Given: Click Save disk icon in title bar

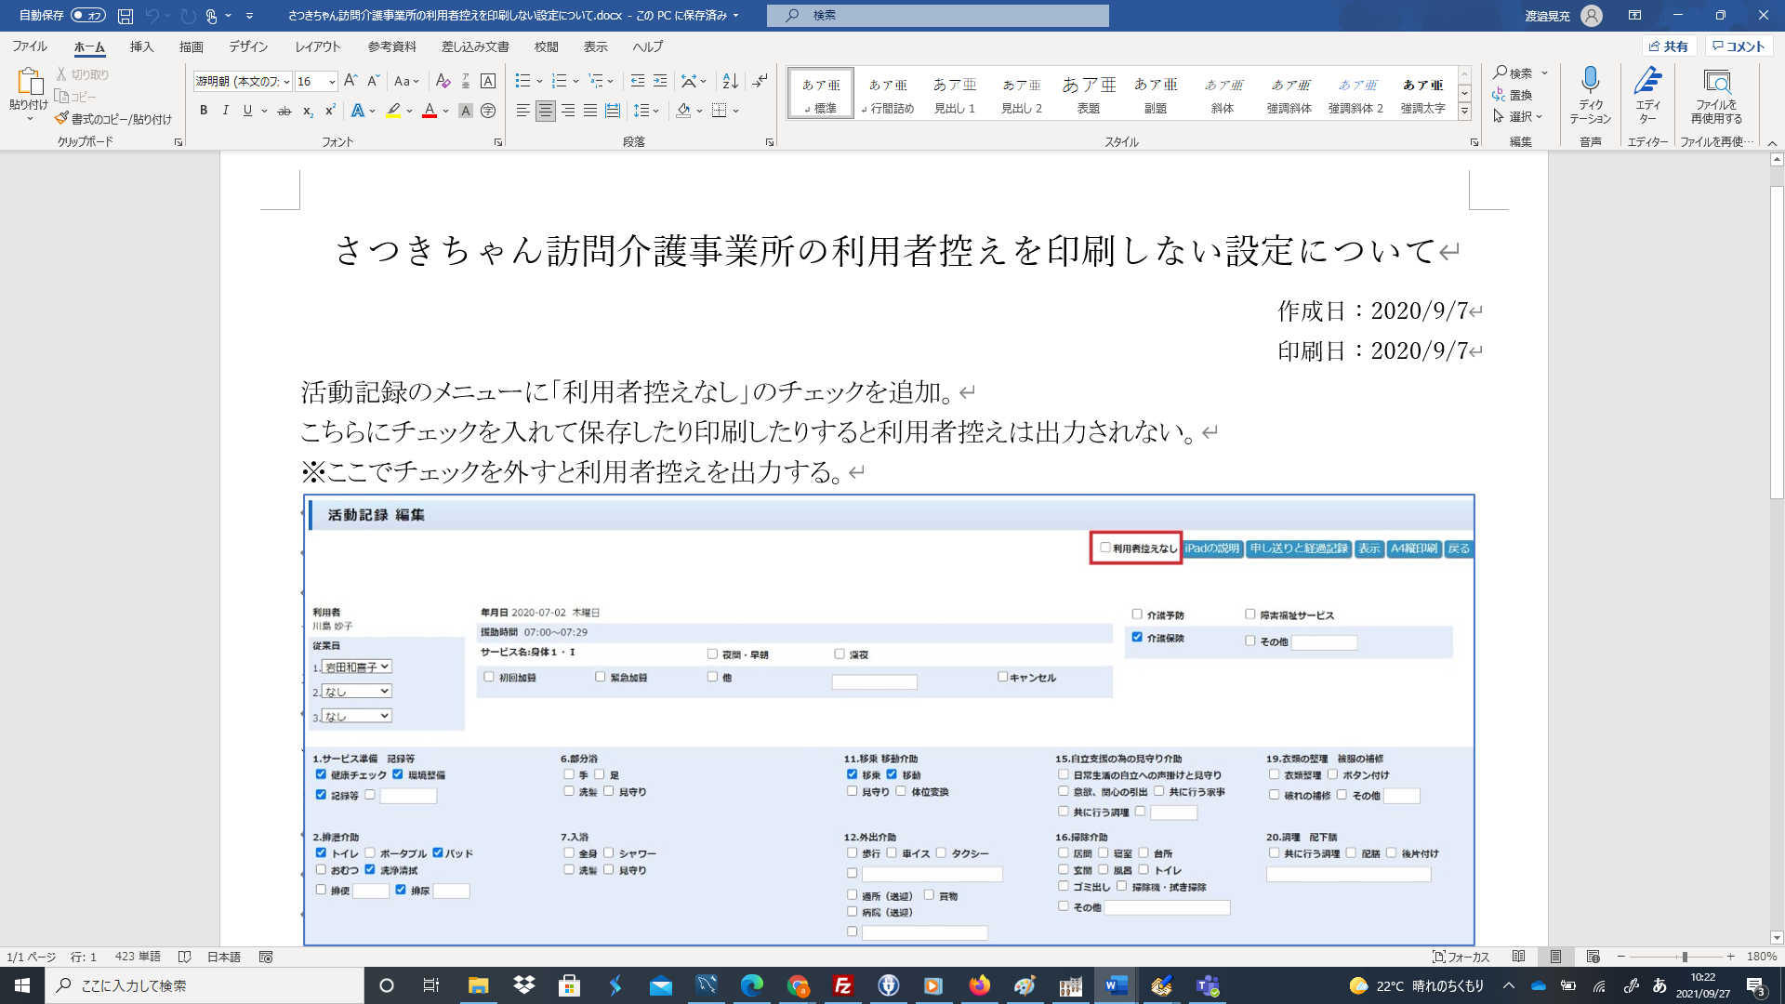Looking at the screenshot, I should pos(126,16).
